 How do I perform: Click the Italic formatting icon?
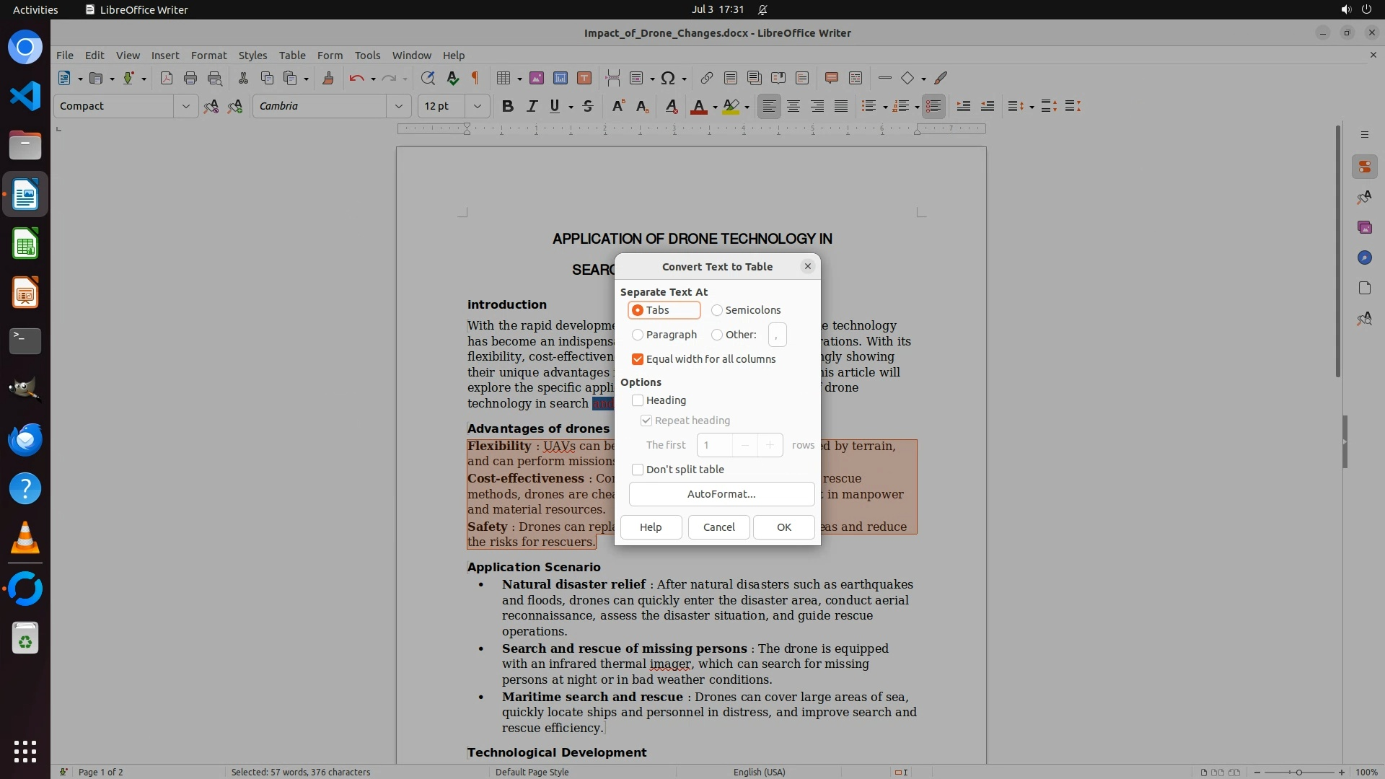click(532, 106)
